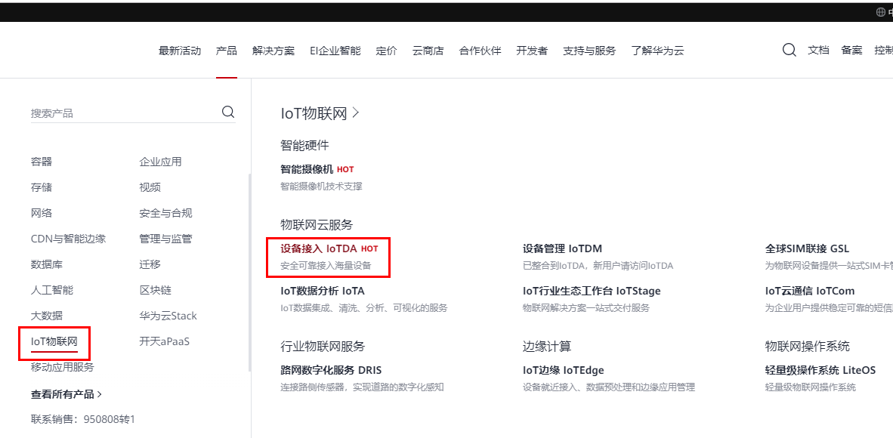Click the 智能硬件 section heading
Viewport: 893px width, 438px height.
pos(304,145)
